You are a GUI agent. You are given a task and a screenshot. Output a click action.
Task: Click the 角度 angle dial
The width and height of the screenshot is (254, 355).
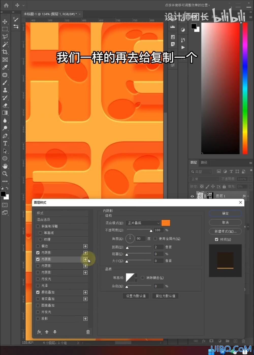point(130,239)
